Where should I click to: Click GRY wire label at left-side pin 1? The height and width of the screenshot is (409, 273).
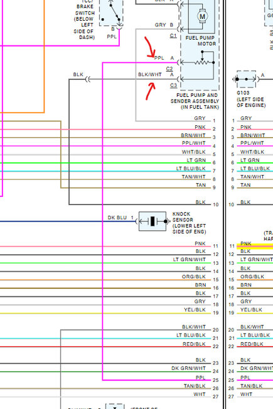(x=200, y=118)
